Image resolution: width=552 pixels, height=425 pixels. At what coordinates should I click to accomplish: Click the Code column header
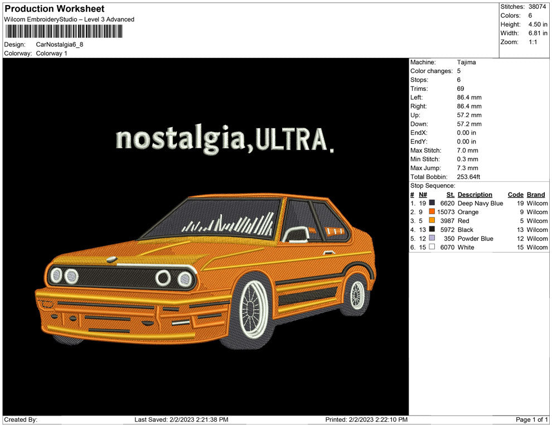coord(515,195)
